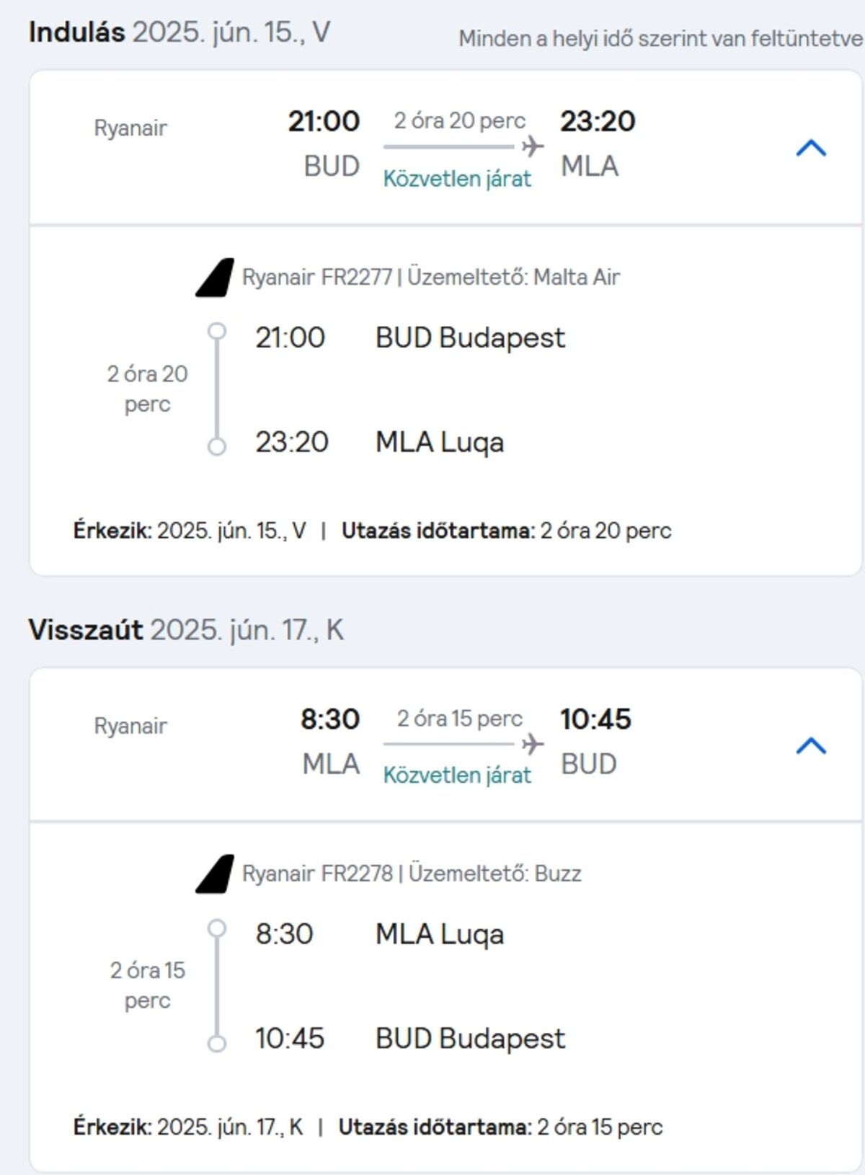Collapse the outbound BUD to MLA flight details
The height and width of the screenshot is (1175, 865).
[810, 148]
